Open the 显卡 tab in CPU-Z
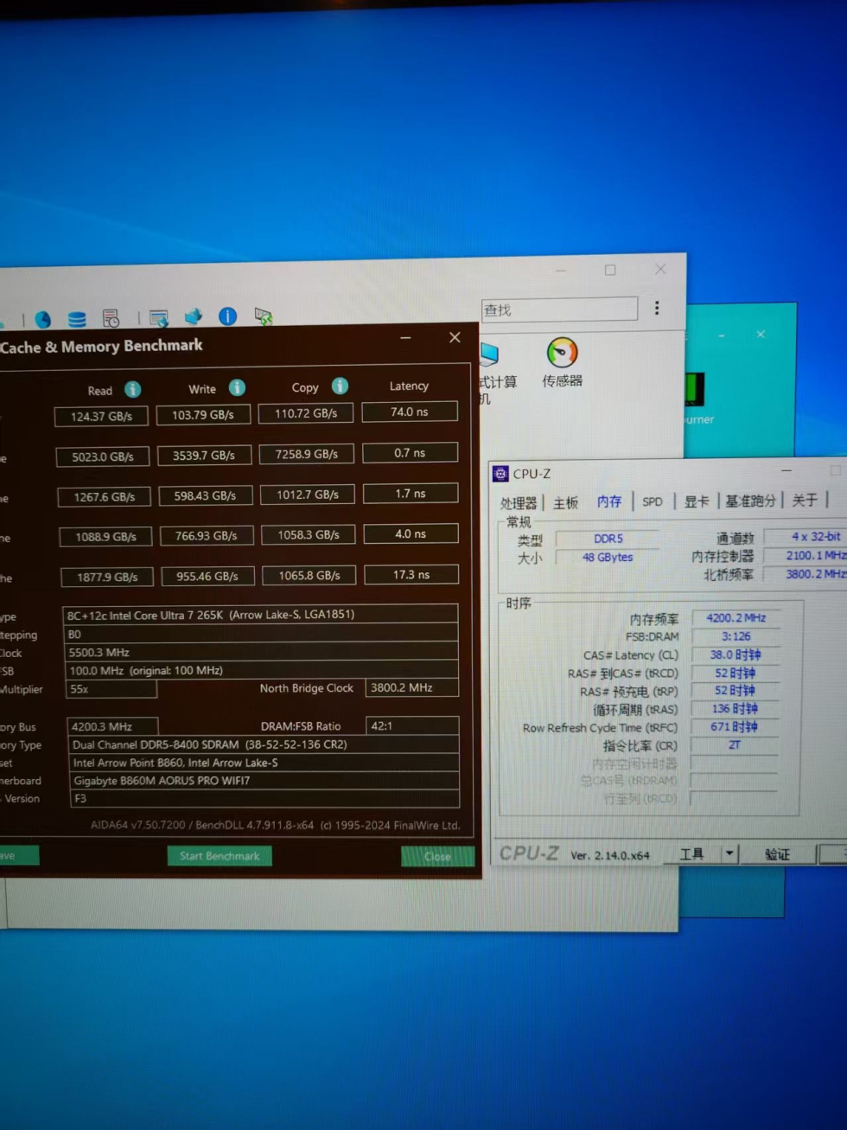847x1130 pixels. [x=697, y=501]
